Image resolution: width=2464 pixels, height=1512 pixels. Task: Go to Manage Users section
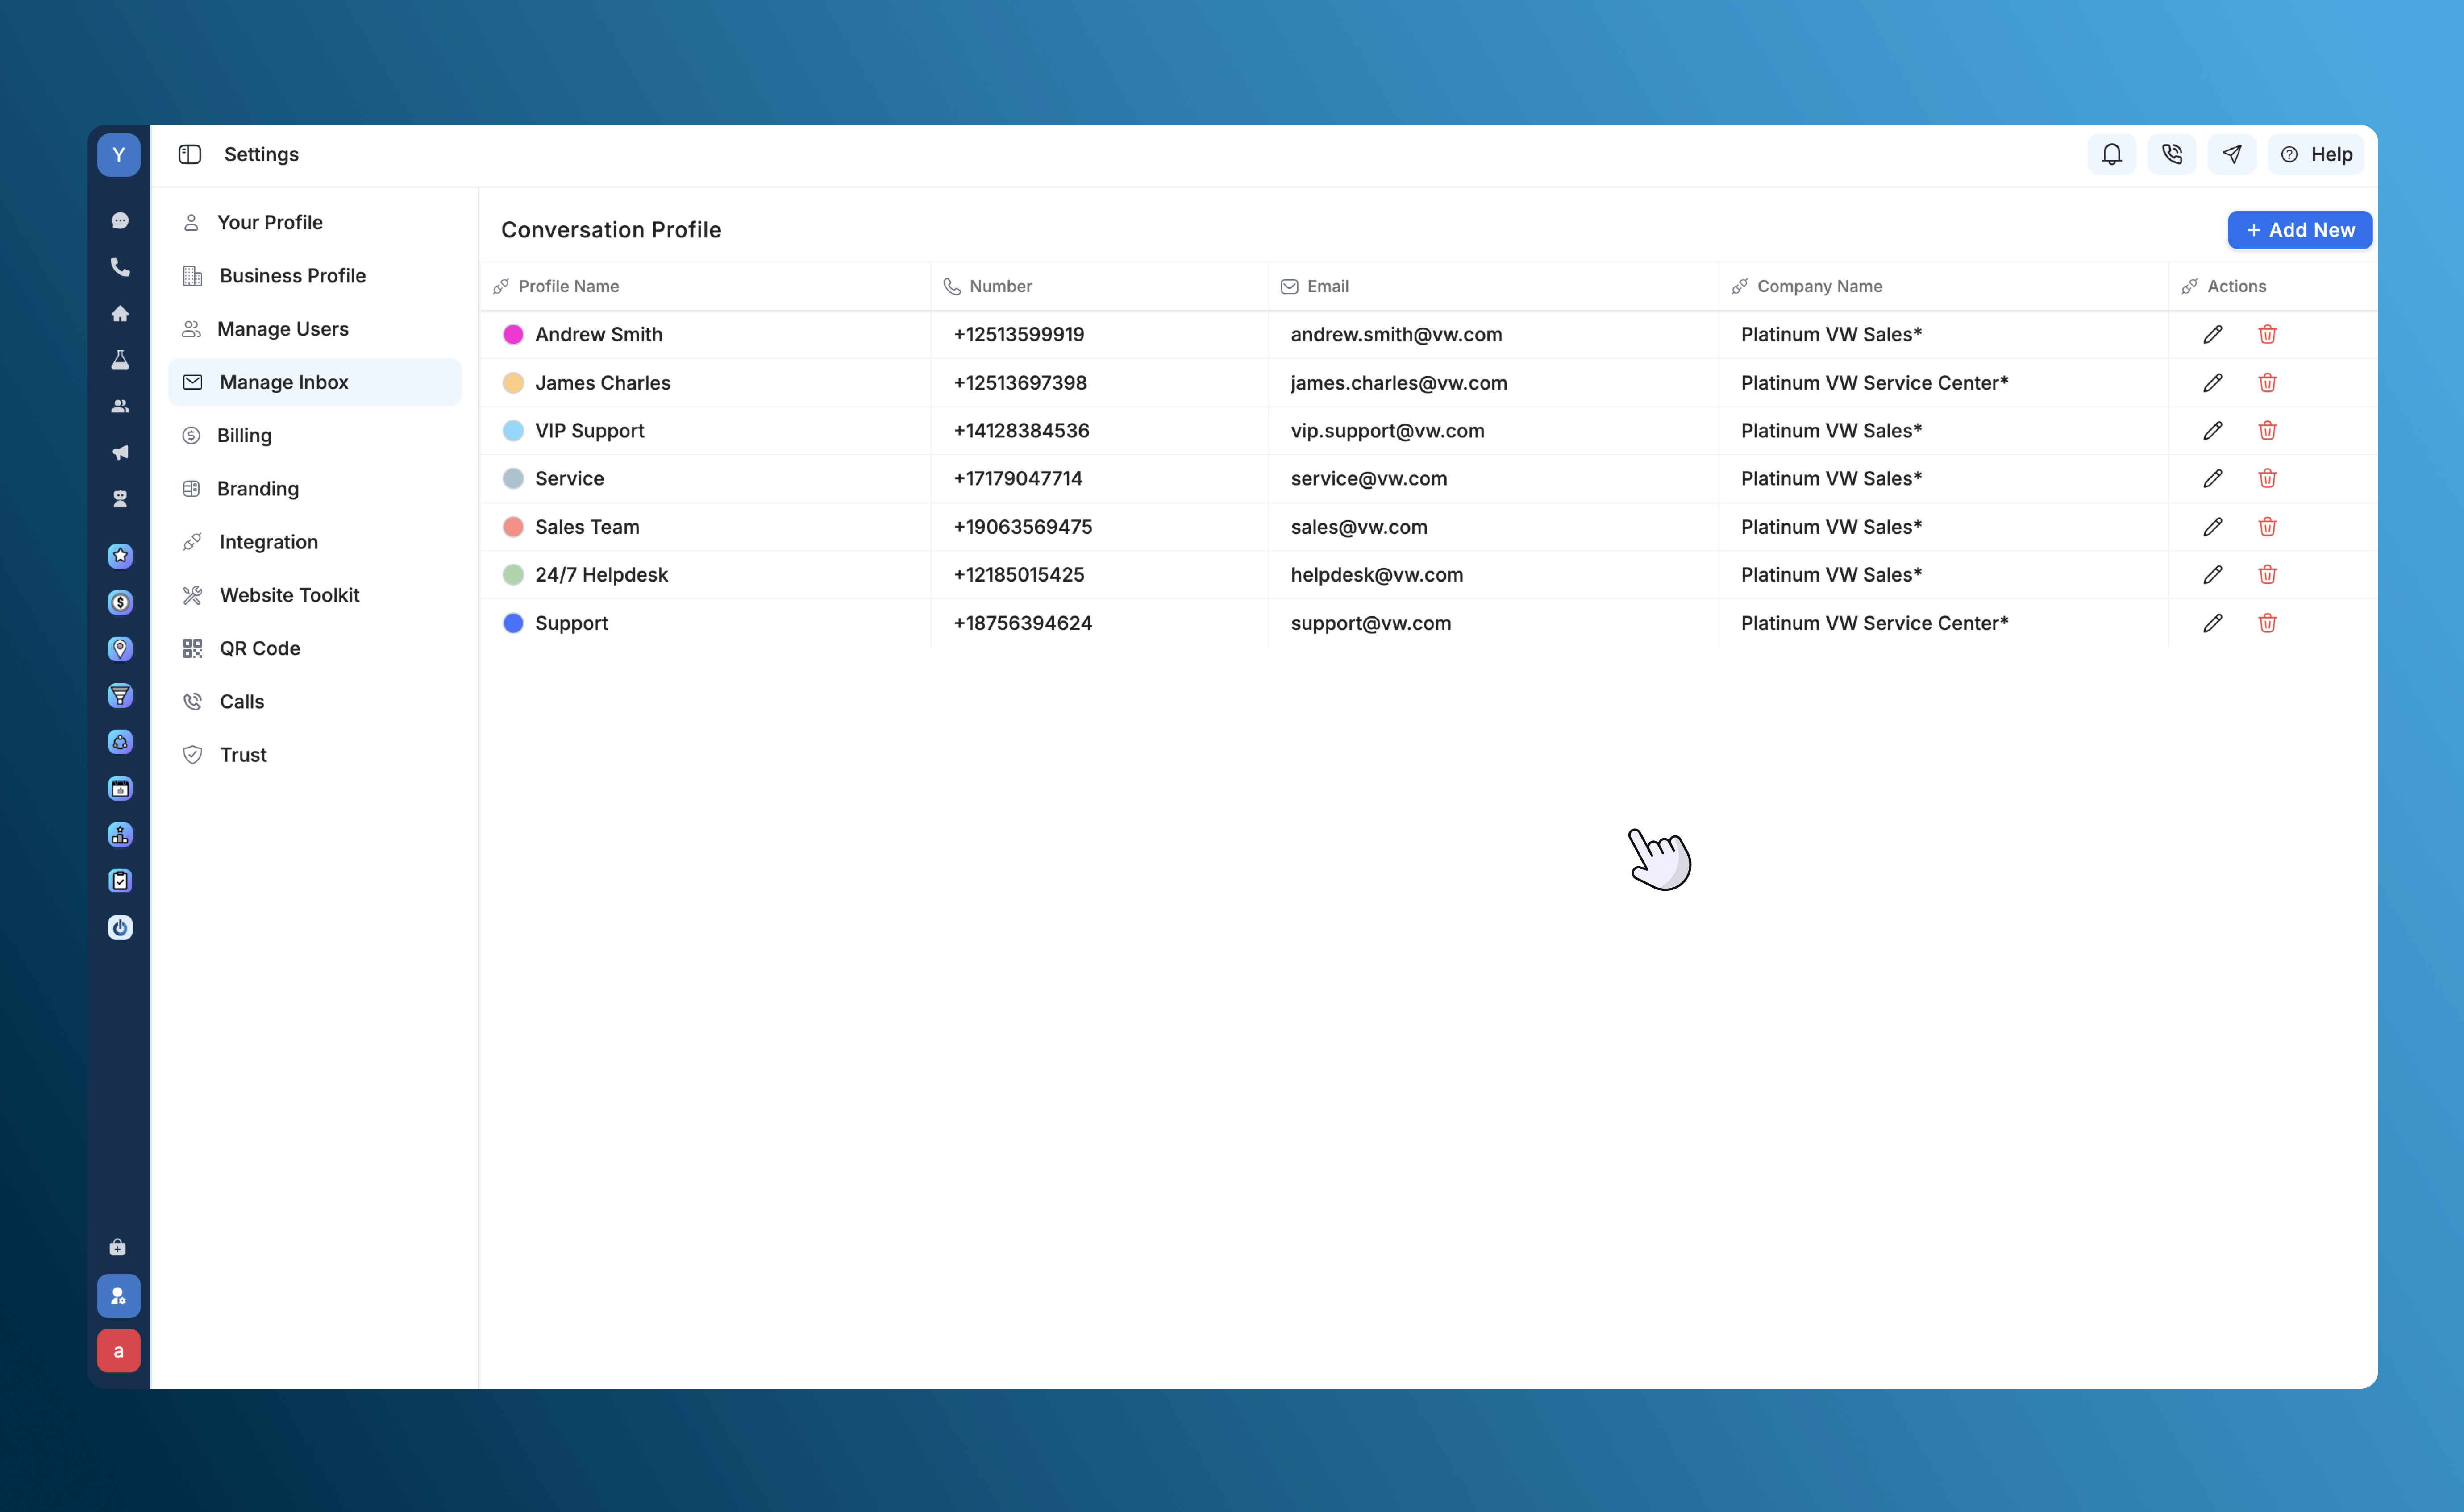coord(282,329)
